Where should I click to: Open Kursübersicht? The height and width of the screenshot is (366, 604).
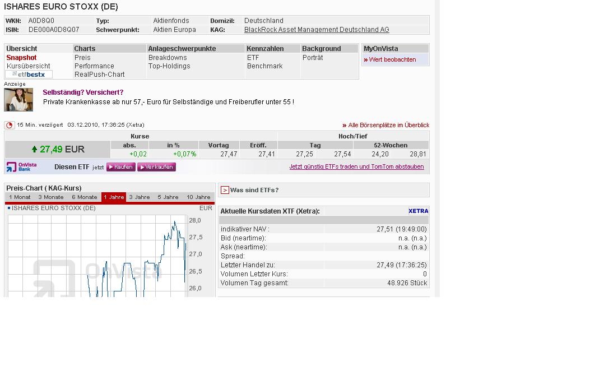(x=28, y=66)
